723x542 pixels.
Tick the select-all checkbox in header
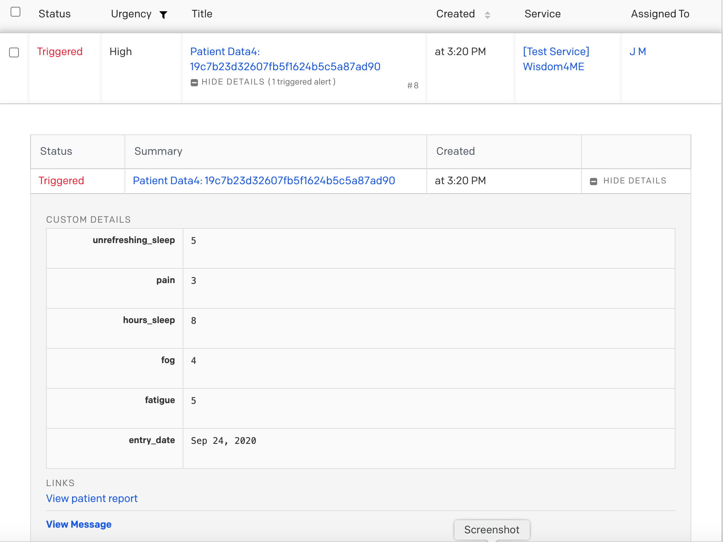click(15, 12)
